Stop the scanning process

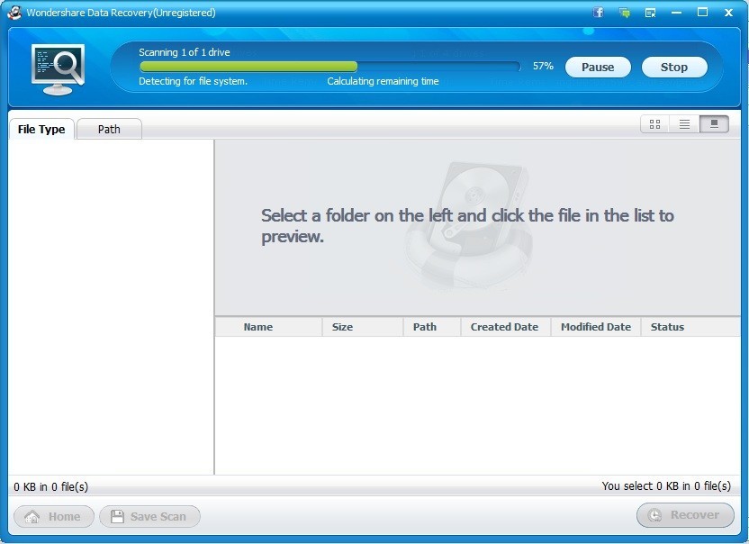pos(674,67)
